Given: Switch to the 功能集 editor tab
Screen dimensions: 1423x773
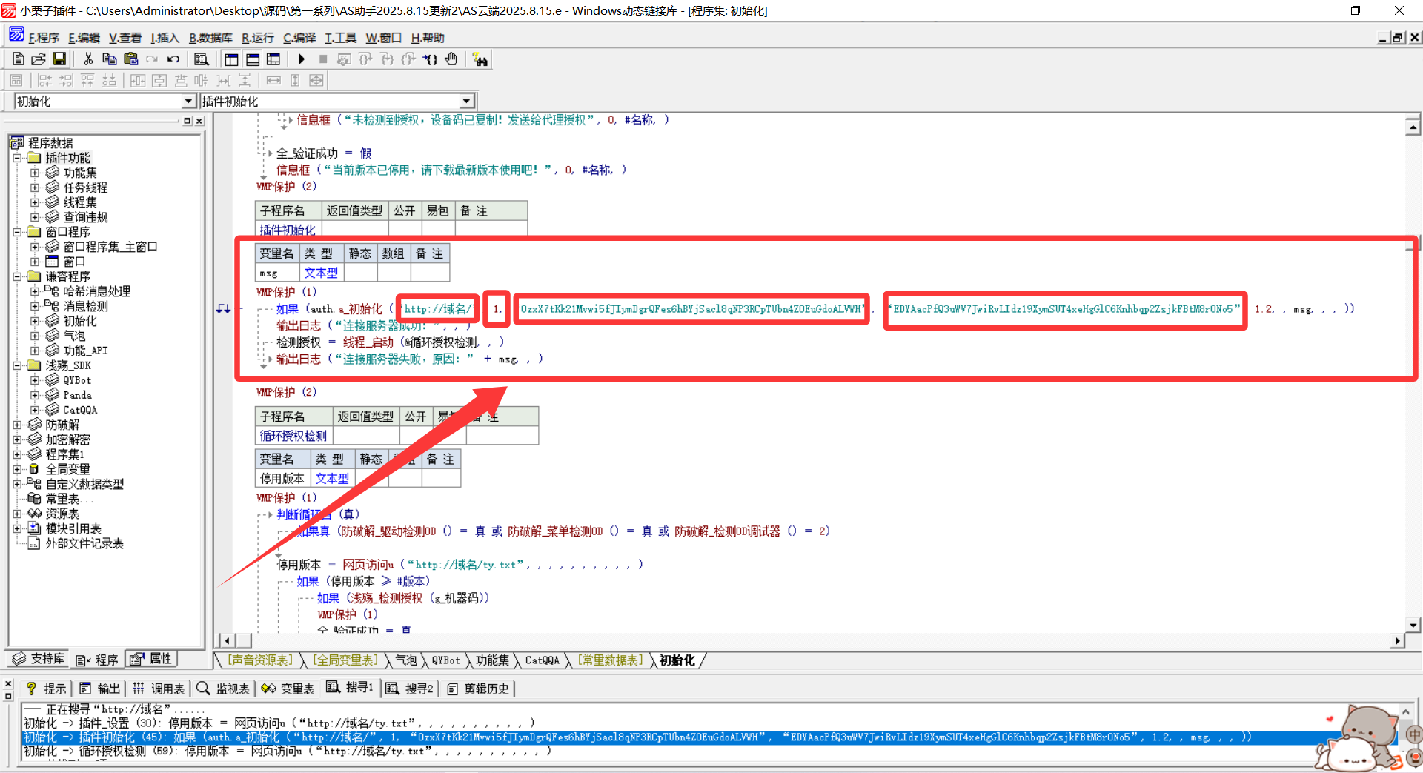Looking at the screenshot, I should click(x=492, y=660).
